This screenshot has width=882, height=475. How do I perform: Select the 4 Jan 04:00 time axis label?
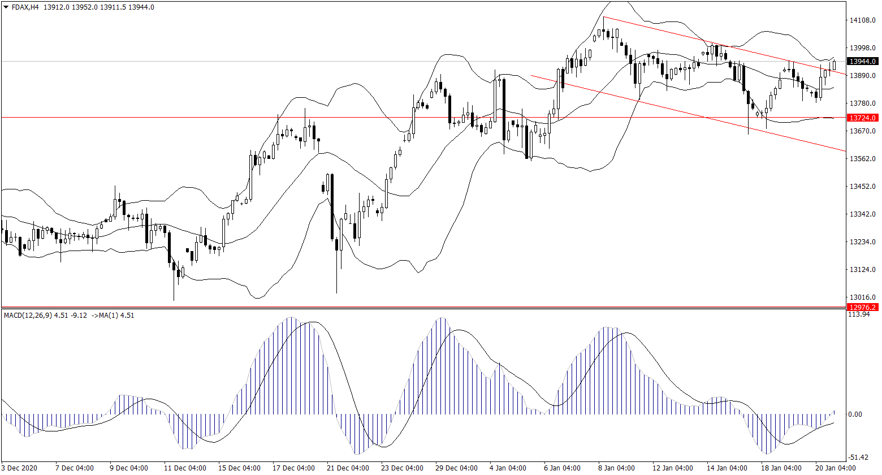509,468
